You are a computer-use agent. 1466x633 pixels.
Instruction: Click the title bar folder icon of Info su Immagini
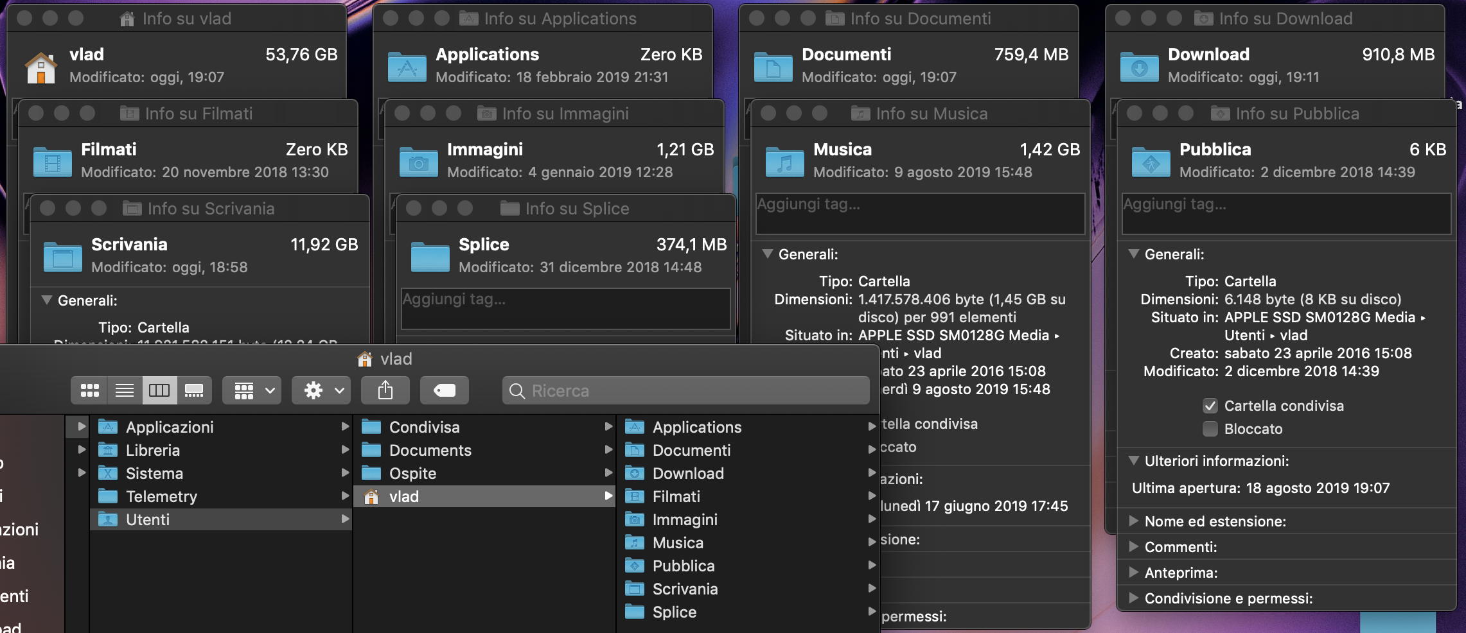[486, 114]
